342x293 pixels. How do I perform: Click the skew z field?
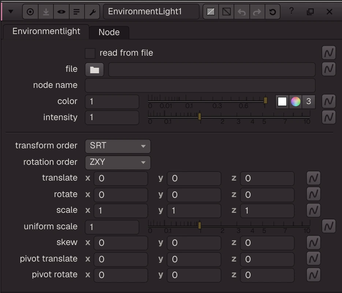click(x=267, y=243)
